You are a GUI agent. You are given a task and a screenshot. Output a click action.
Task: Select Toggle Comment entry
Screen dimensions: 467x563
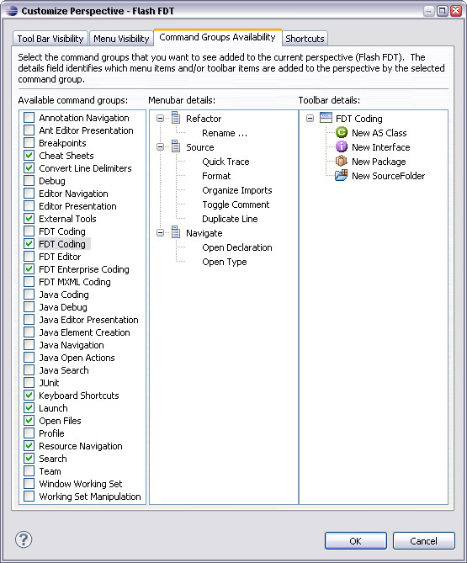[x=236, y=204]
